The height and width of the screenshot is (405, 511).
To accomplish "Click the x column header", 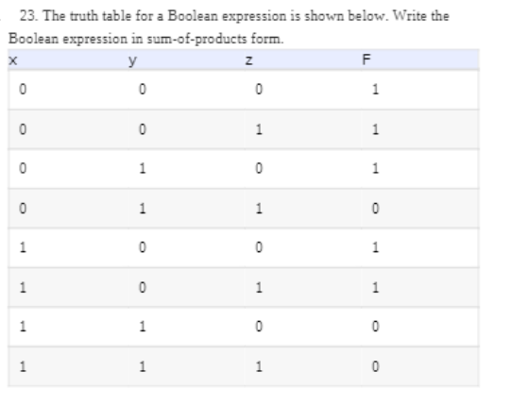I will [13, 60].
